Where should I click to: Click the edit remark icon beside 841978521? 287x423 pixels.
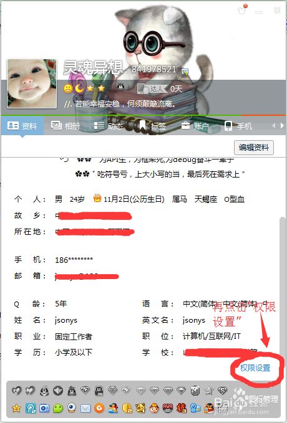pyautogui.click(x=185, y=72)
